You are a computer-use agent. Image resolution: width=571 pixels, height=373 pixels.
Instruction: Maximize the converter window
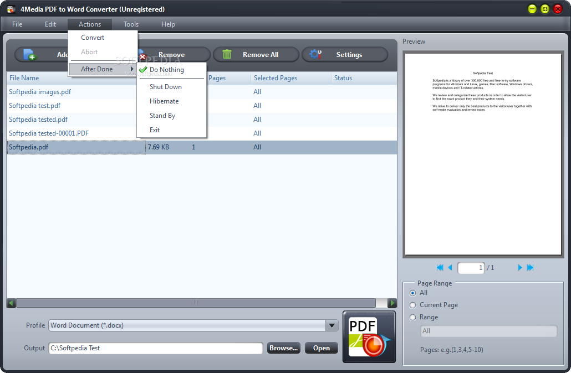545,9
